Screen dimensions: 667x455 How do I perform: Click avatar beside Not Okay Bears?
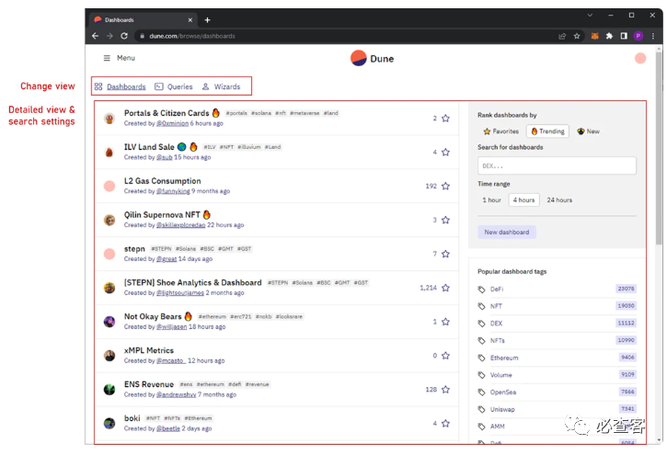pos(109,322)
